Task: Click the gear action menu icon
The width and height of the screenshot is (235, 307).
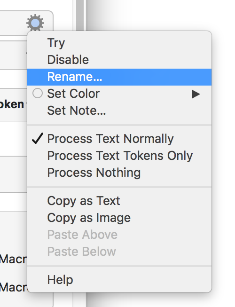Action: 35,23
